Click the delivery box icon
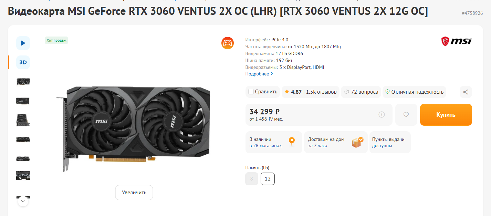491x216 pixels. click(357, 142)
